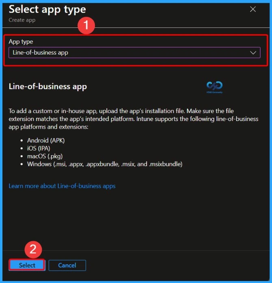The width and height of the screenshot is (272, 283).
Task: Click the Select button
Action: click(27, 265)
